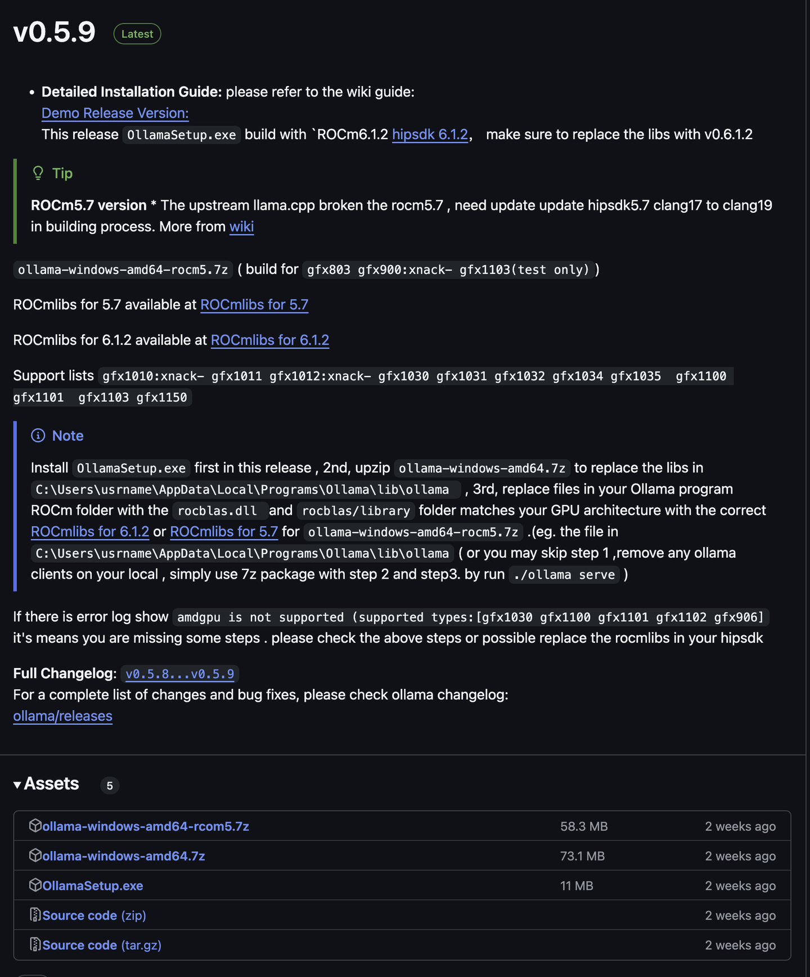This screenshot has width=810, height=977.
Task: Open the hipsdk 6.1.2 link
Action: 430,135
